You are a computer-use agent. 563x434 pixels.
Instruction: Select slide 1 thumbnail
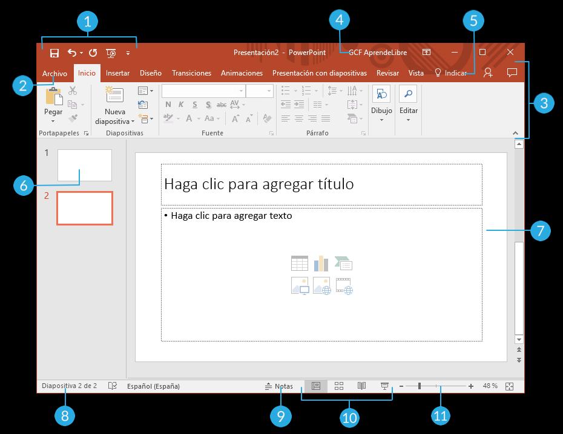[85, 165]
